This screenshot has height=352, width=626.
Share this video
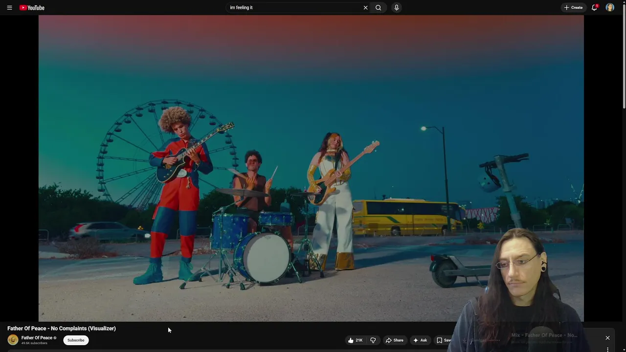click(x=394, y=340)
